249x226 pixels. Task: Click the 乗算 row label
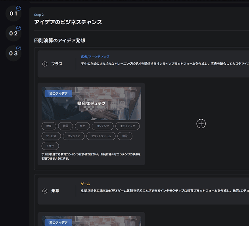tap(55, 191)
